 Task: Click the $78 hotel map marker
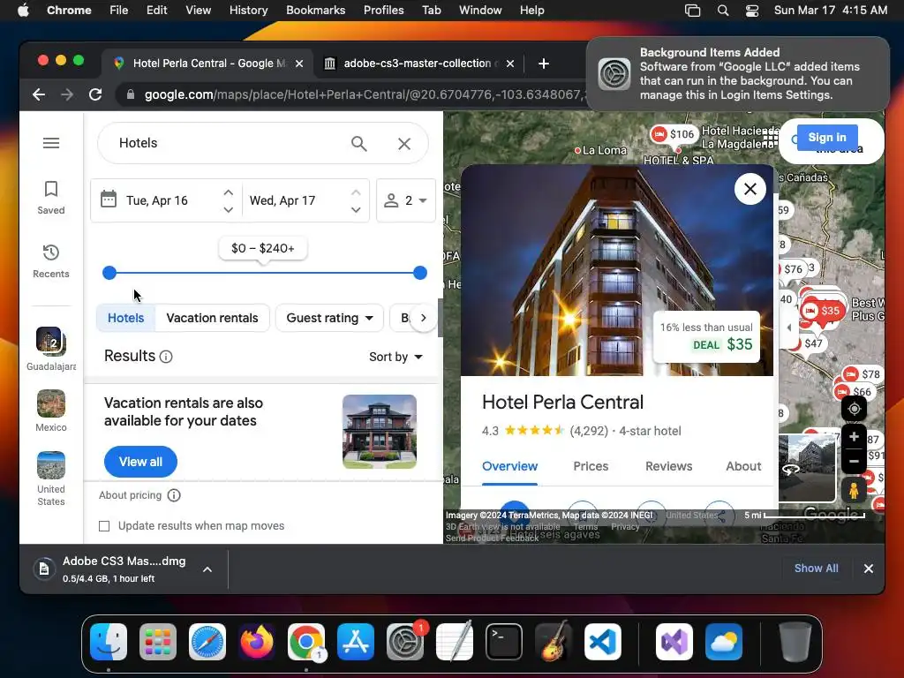[863, 374]
